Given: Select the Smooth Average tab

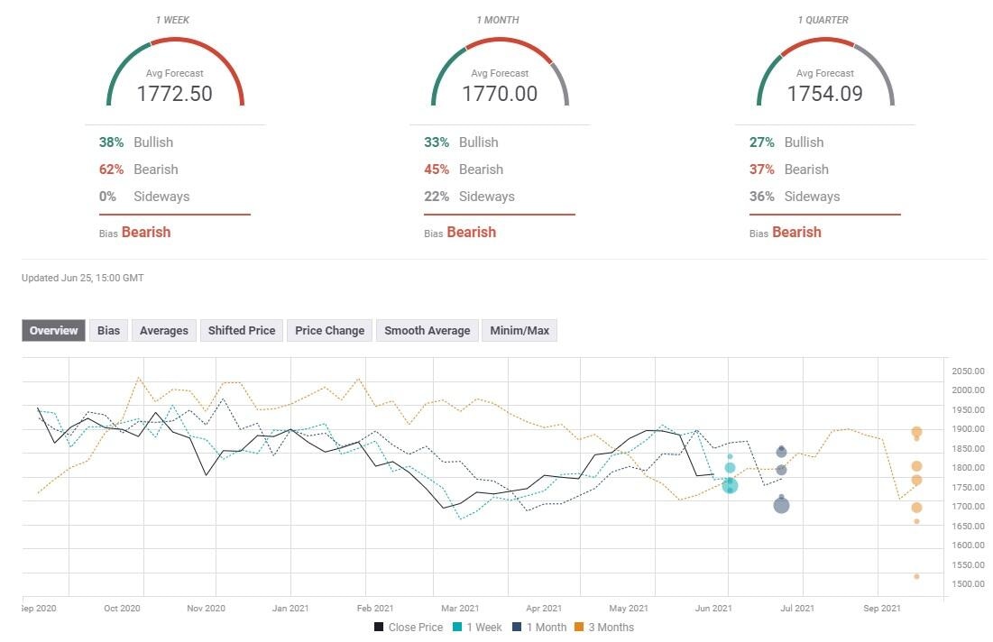Looking at the screenshot, I should [427, 330].
